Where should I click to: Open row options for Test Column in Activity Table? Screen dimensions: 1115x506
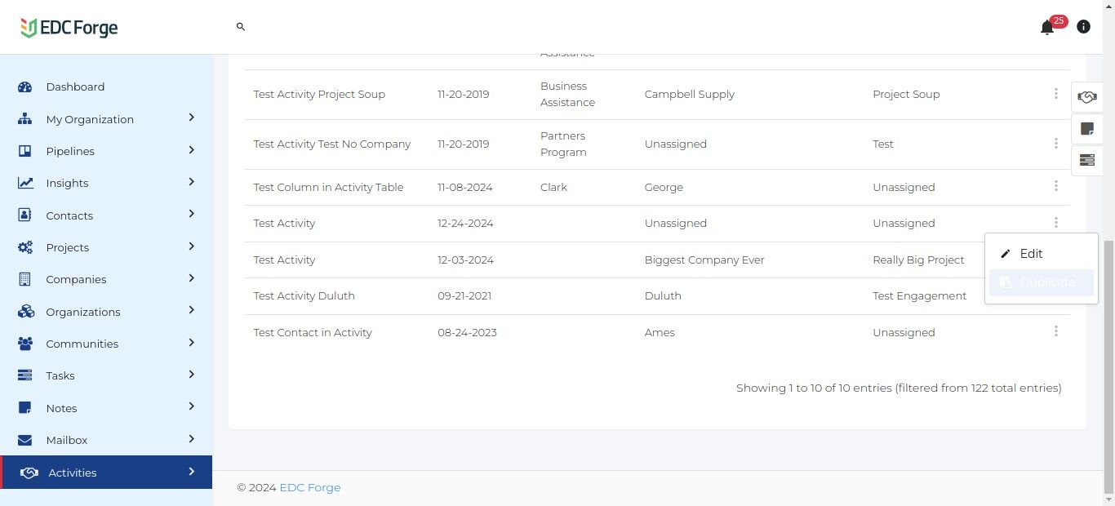(1055, 186)
